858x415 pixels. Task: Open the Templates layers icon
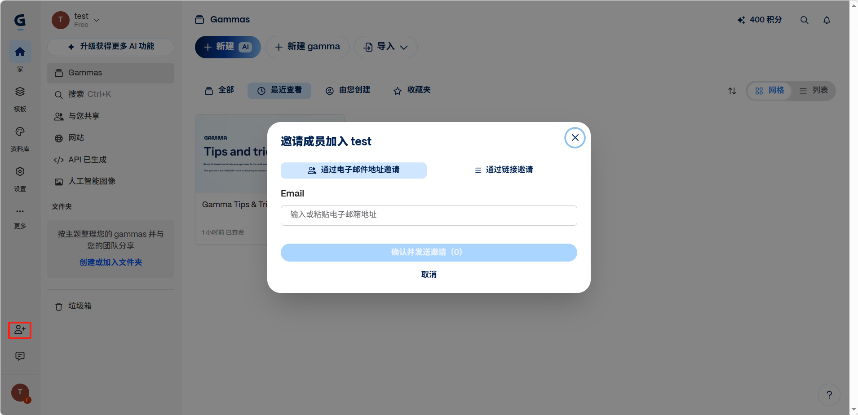(20, 92)
